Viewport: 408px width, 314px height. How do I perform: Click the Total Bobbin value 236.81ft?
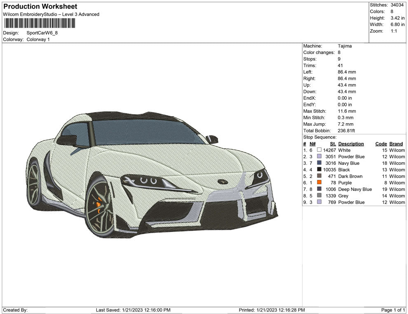(x=346, y=131)
